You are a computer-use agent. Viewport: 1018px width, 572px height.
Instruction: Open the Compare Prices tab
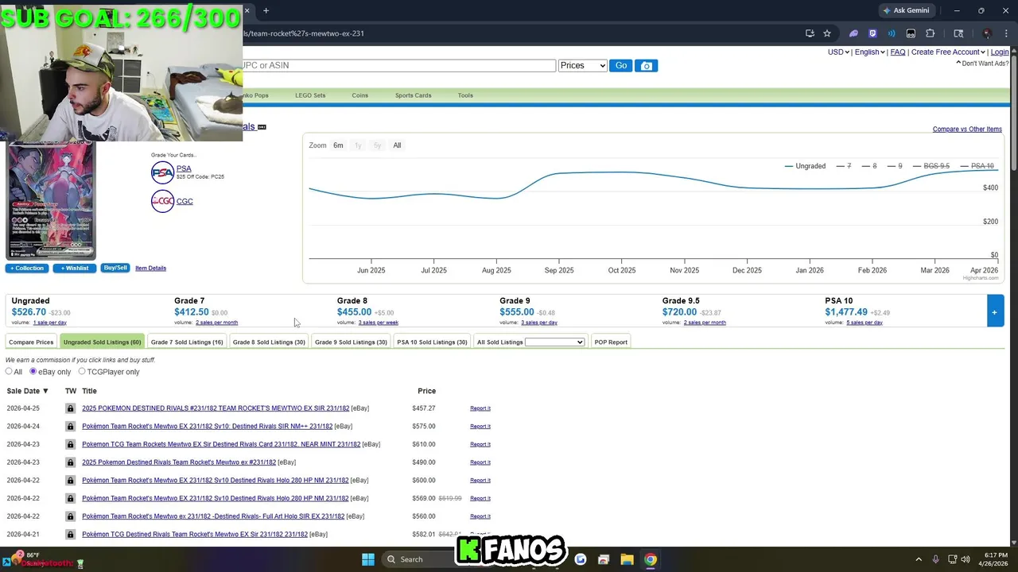tap(31, 342)
